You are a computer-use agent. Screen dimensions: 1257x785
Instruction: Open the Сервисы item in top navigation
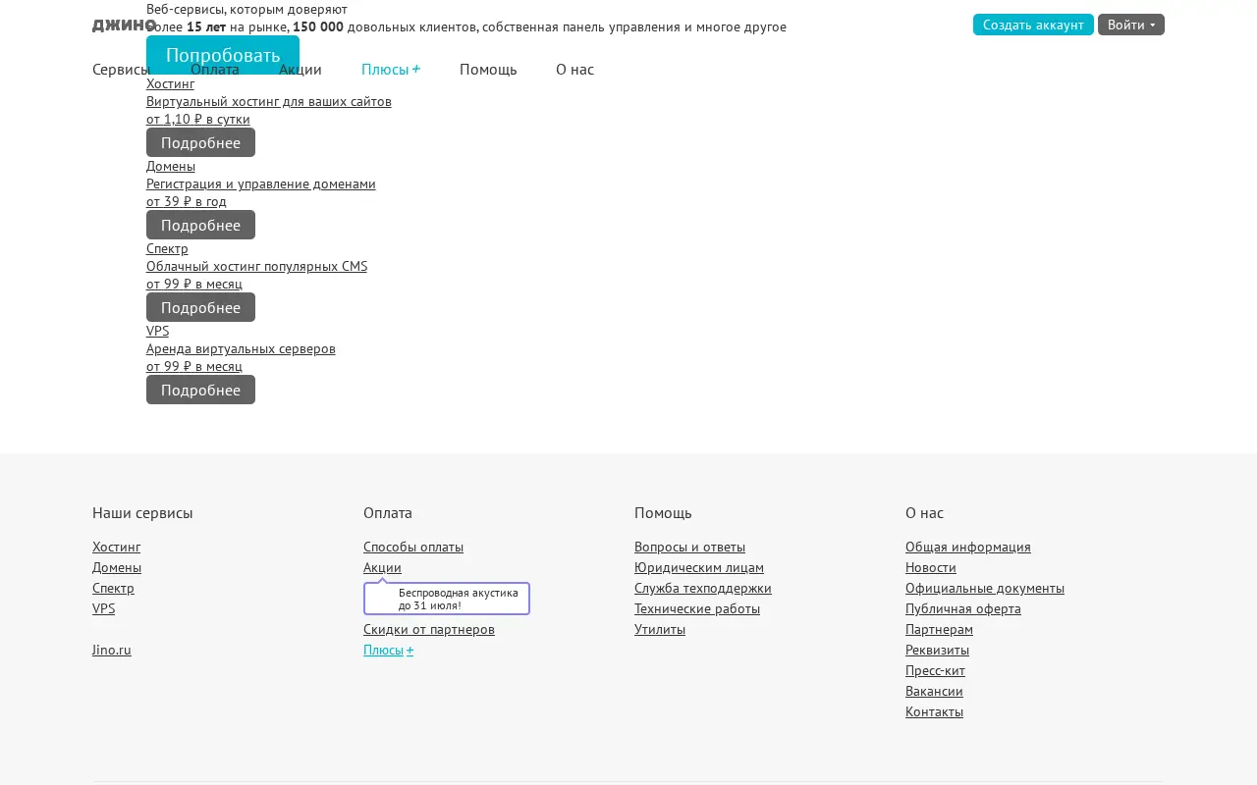pos(121,70)
